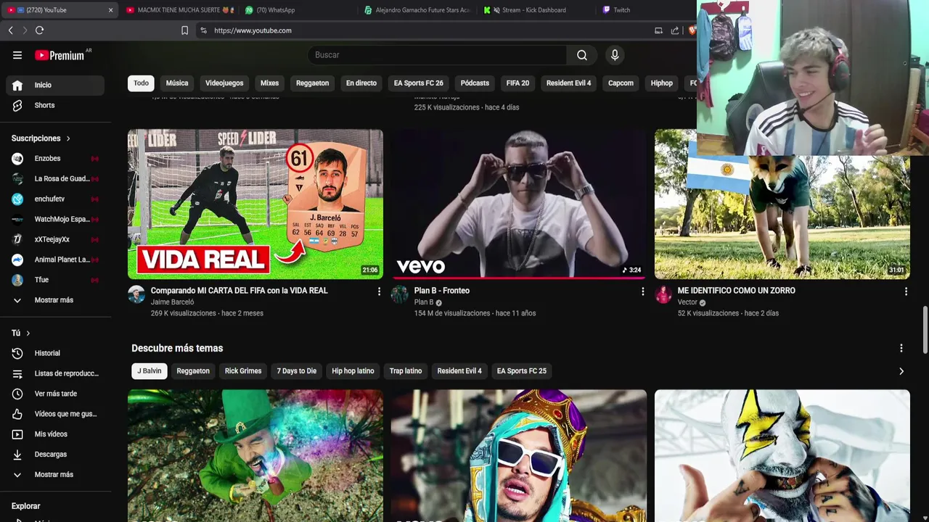This screenshot has width=929, height=522.
Task: Expand Suscripciones section chevron
Action: 68,138
